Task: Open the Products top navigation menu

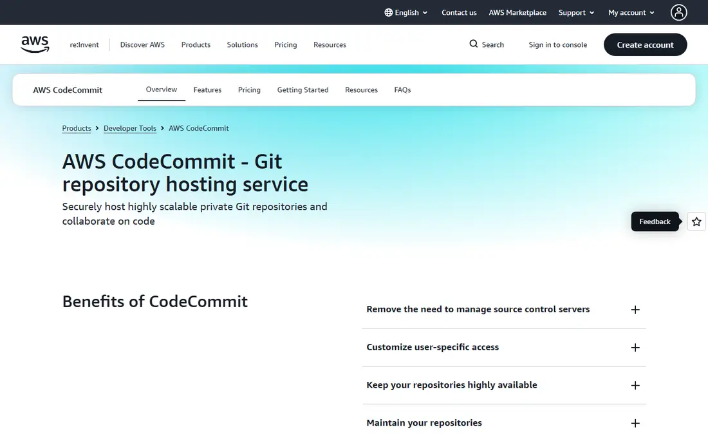Action: pos(196,44)
